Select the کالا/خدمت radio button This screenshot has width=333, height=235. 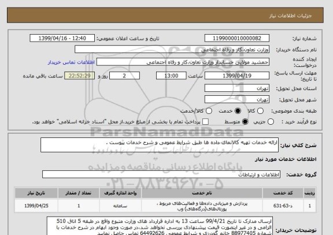click(209, 111)
